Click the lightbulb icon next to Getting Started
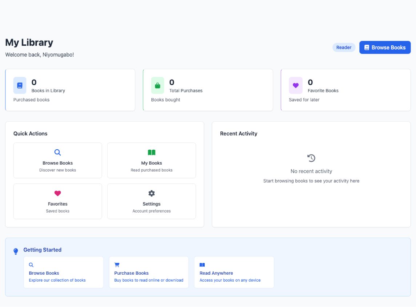 [16, 251]
